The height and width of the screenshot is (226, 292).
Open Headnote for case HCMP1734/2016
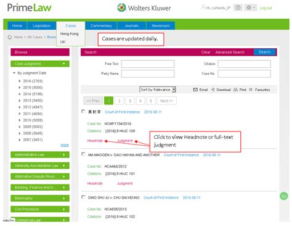click(x=95, y=141)
